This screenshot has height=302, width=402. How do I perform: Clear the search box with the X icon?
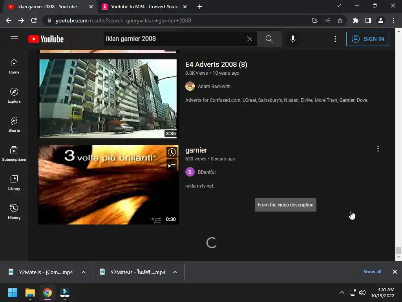(x=249, y=39)
